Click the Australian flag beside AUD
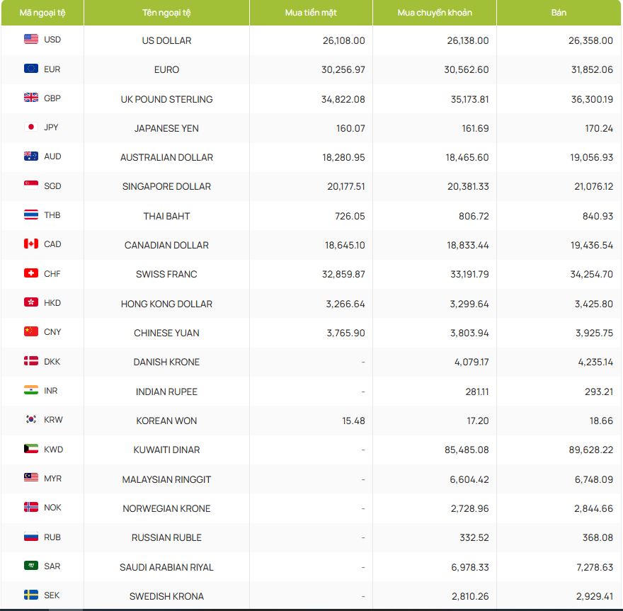623x611 pixels. point(31,156)
